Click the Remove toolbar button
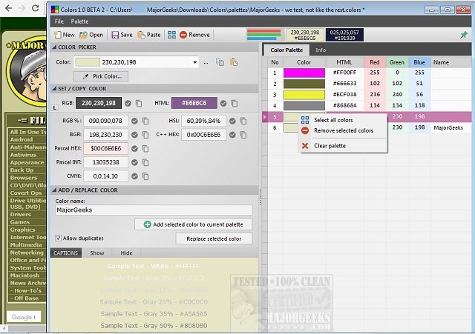Screen dimensions: 475x334 [x=194, y=35]
